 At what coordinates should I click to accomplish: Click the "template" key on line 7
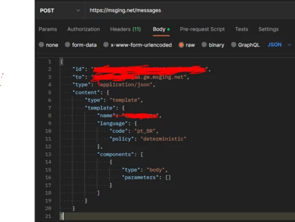[x=100, y=108]
